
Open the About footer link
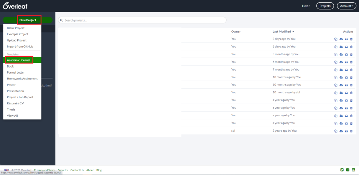90,170
